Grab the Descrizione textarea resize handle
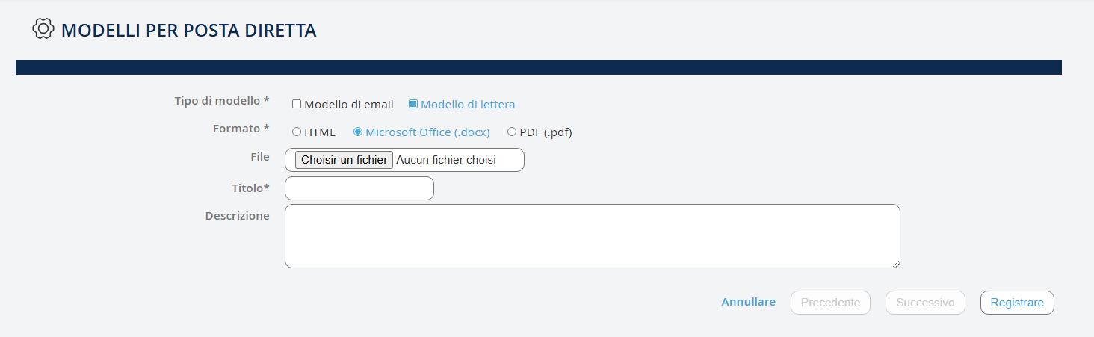 pyautogui.click(x=896, y=263)
